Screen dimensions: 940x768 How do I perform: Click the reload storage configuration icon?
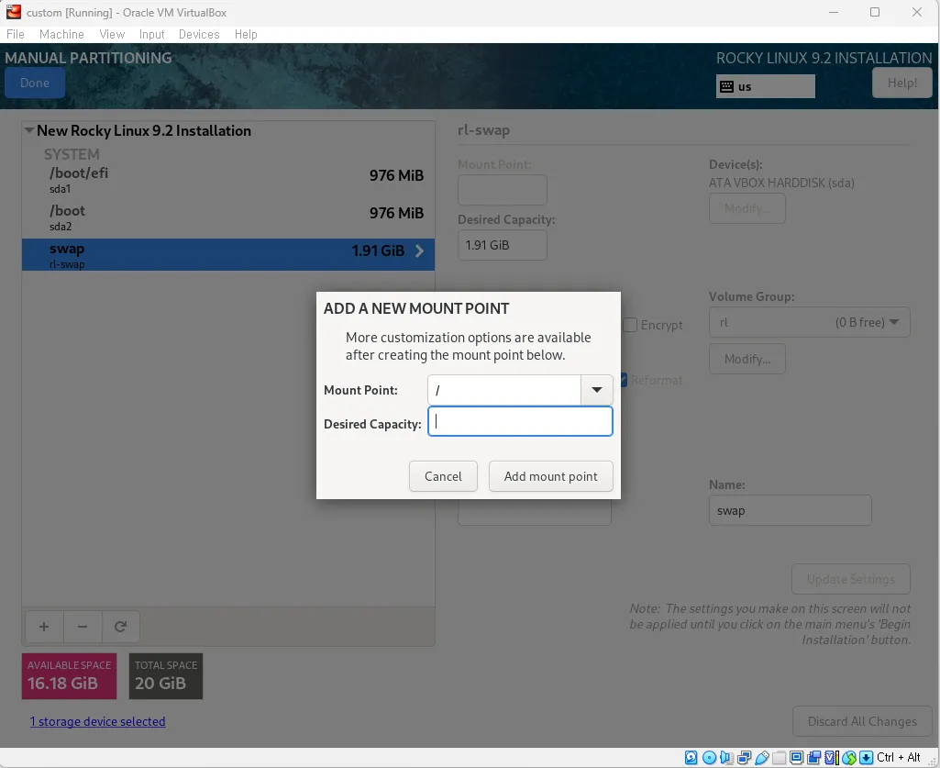pyautogui.click(x=120, y=627)
